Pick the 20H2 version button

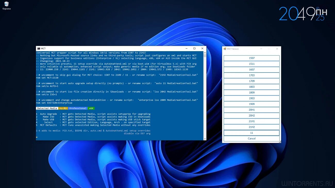[x=252, y=115]
